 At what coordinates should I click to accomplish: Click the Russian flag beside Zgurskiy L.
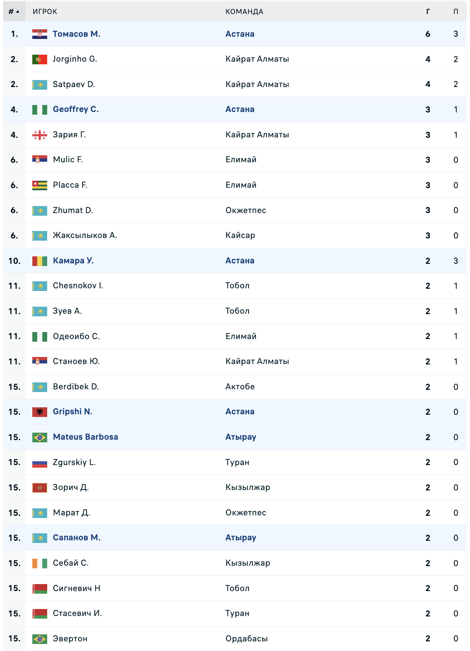[40, 462]
